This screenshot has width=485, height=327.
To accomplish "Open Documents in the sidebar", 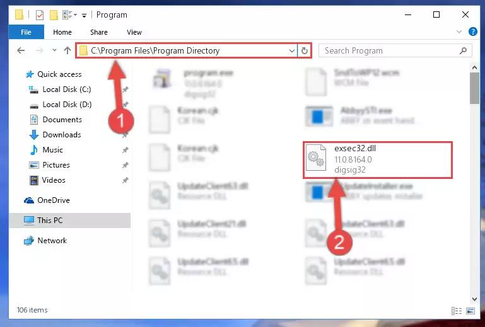I will (x=62, y=120).
